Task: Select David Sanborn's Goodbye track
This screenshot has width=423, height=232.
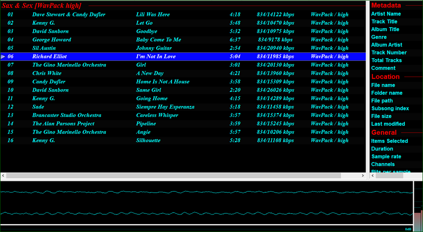Action: click(x=183, y=32)
